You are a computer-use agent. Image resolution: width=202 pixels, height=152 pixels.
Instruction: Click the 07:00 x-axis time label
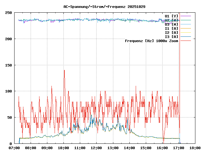(14, 148)
